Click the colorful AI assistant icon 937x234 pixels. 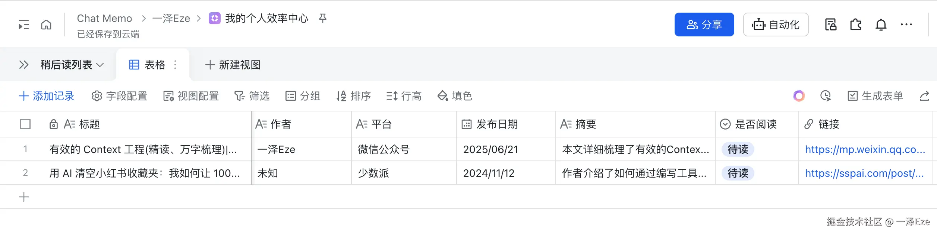point(799,96)
